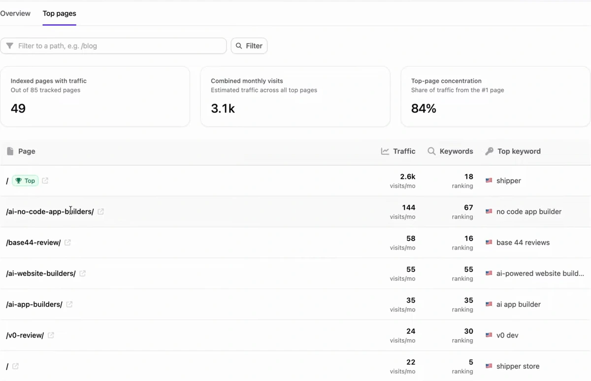Click the 'shipper' top keyword
Viewport: 591px width, 381px height.
[509, 181]
